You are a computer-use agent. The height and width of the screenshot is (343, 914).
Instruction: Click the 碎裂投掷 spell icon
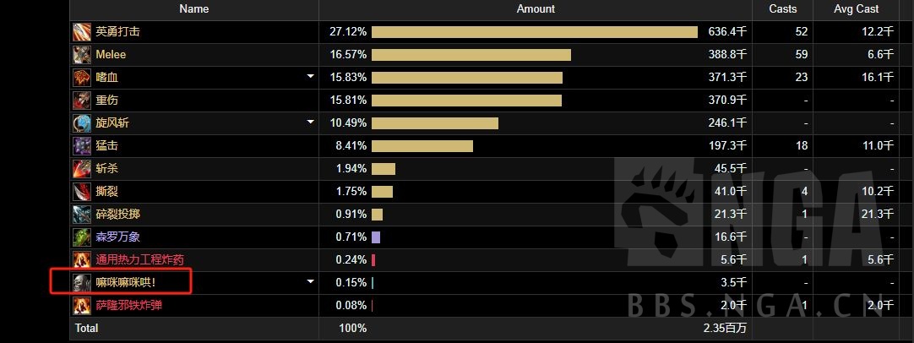click(x=82, y=215)
